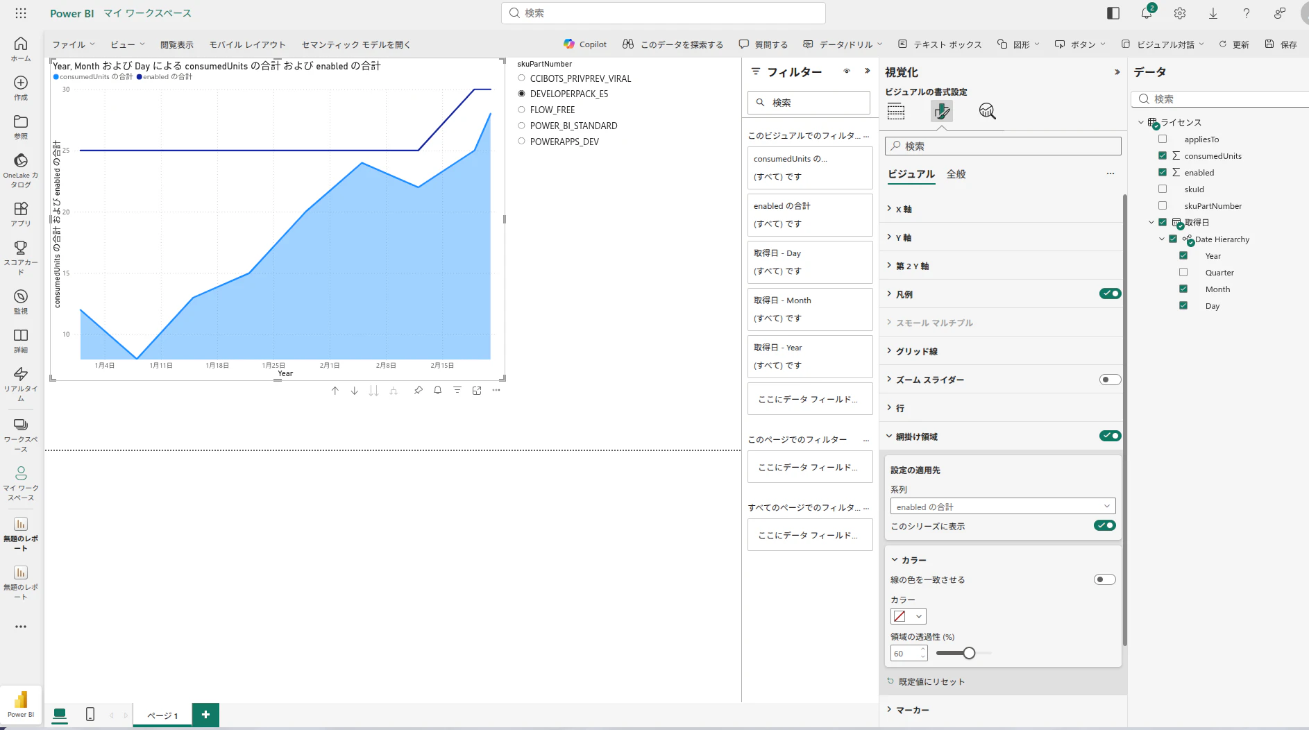This screenshot has height=730, width=1309.
Task: Open the download arrow icon
Action: click(1213, 13)
